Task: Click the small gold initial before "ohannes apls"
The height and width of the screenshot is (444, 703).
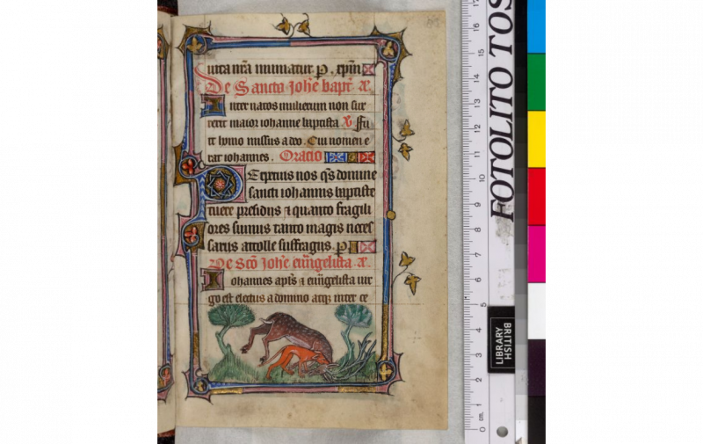Action: pyautogui.click(x=212, y=280)
